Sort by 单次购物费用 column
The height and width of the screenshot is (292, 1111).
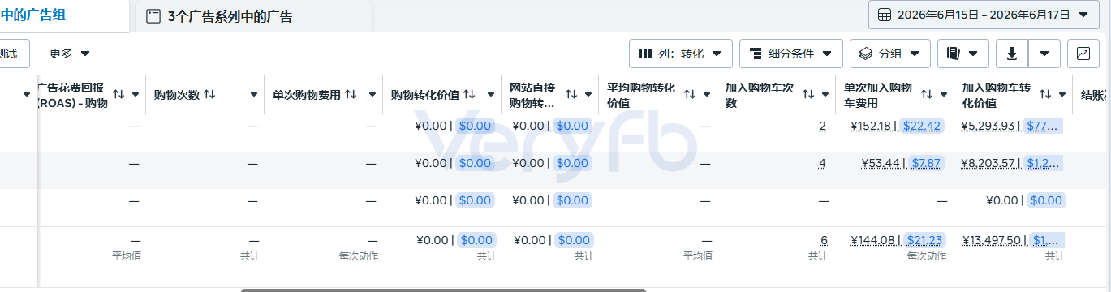point(351,94)
